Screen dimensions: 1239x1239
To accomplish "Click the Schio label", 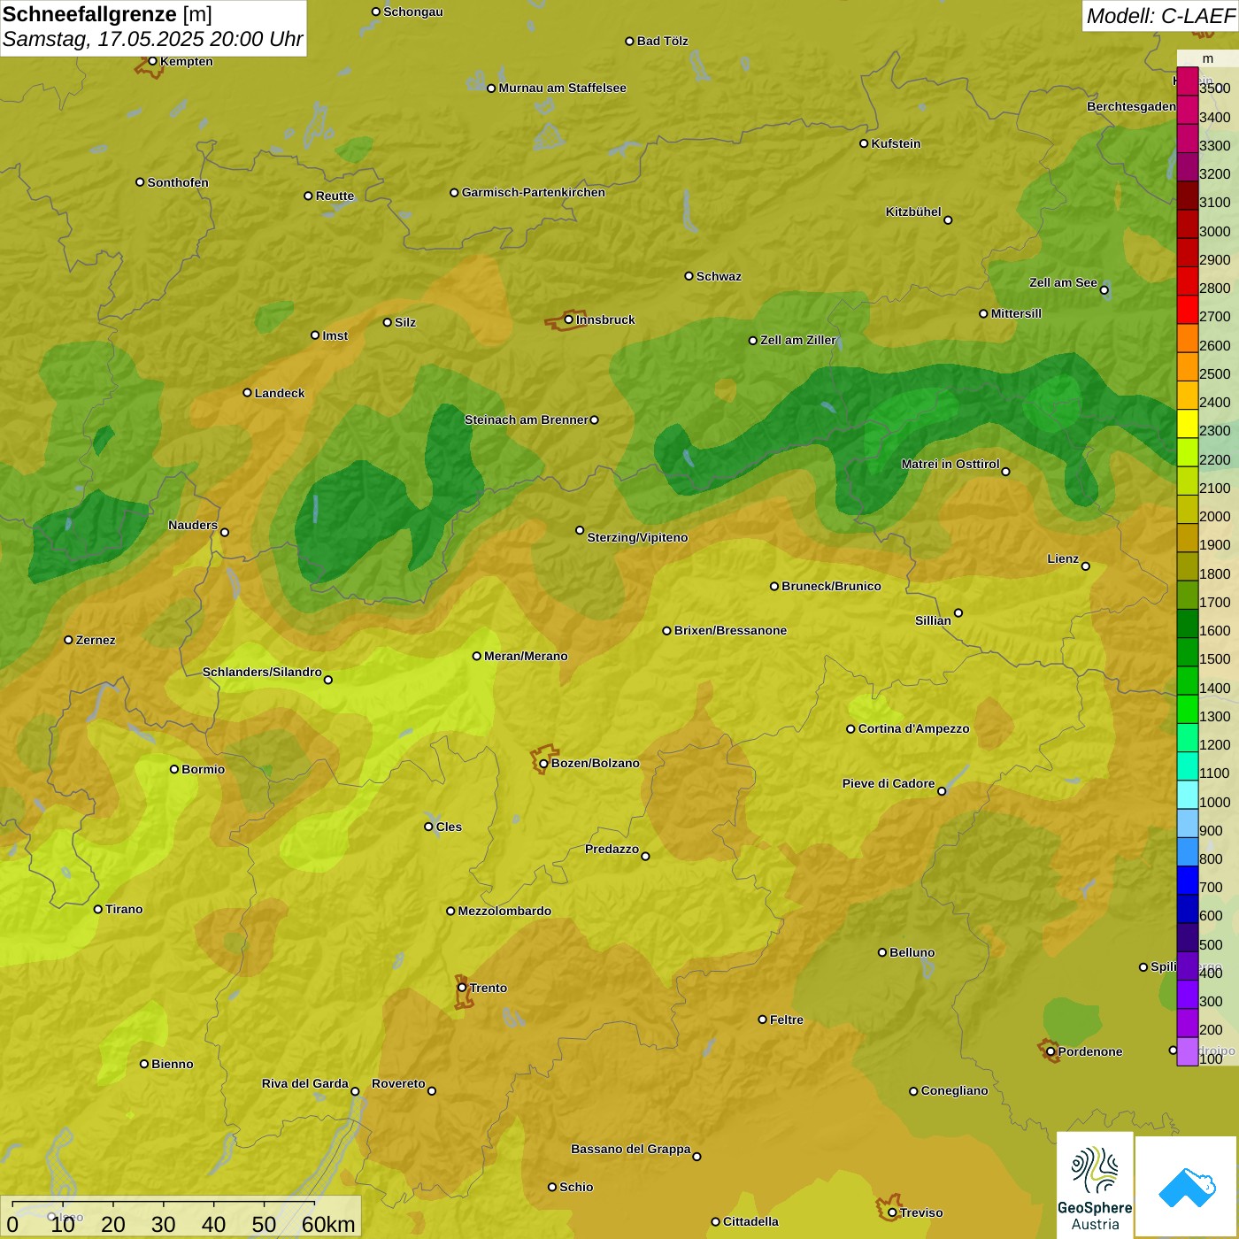I will click(x=577, y=1187).
